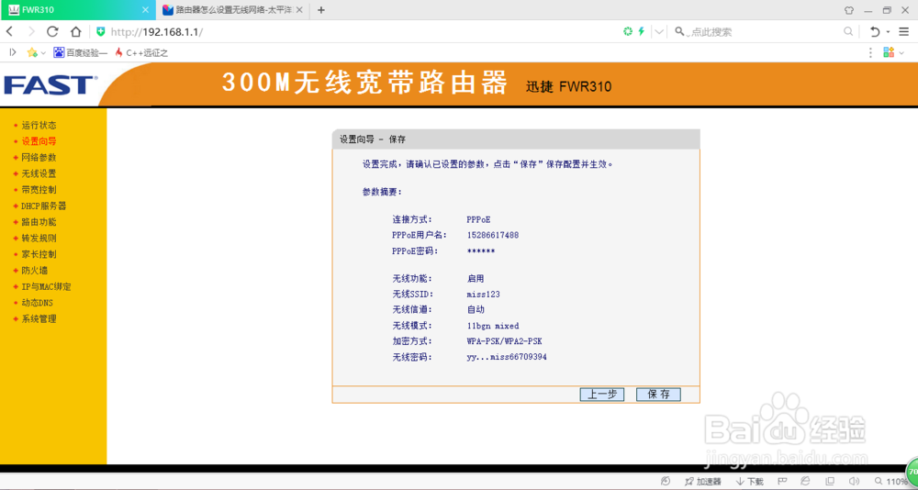
Task: Expand DHCP服务器 in the sidebar
Action: (x=43, y=206)
